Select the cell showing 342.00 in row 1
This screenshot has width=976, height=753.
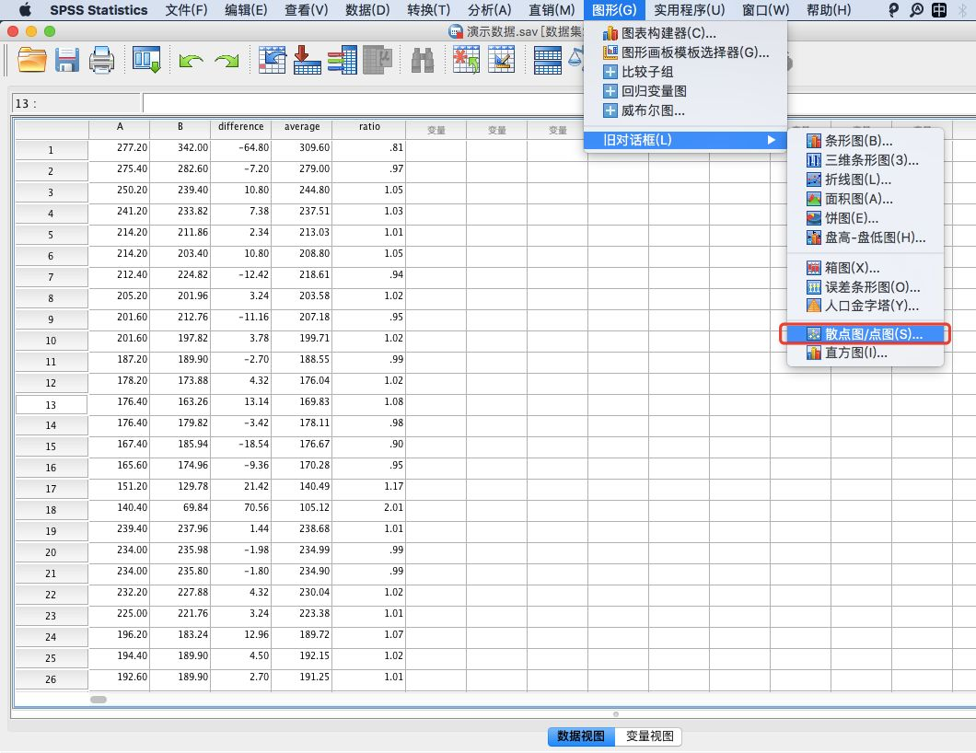(x=180, y=149)
